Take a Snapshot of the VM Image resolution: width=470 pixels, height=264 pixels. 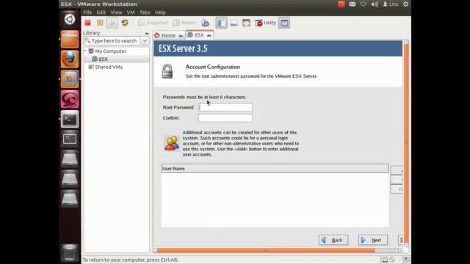click(153, 23)
